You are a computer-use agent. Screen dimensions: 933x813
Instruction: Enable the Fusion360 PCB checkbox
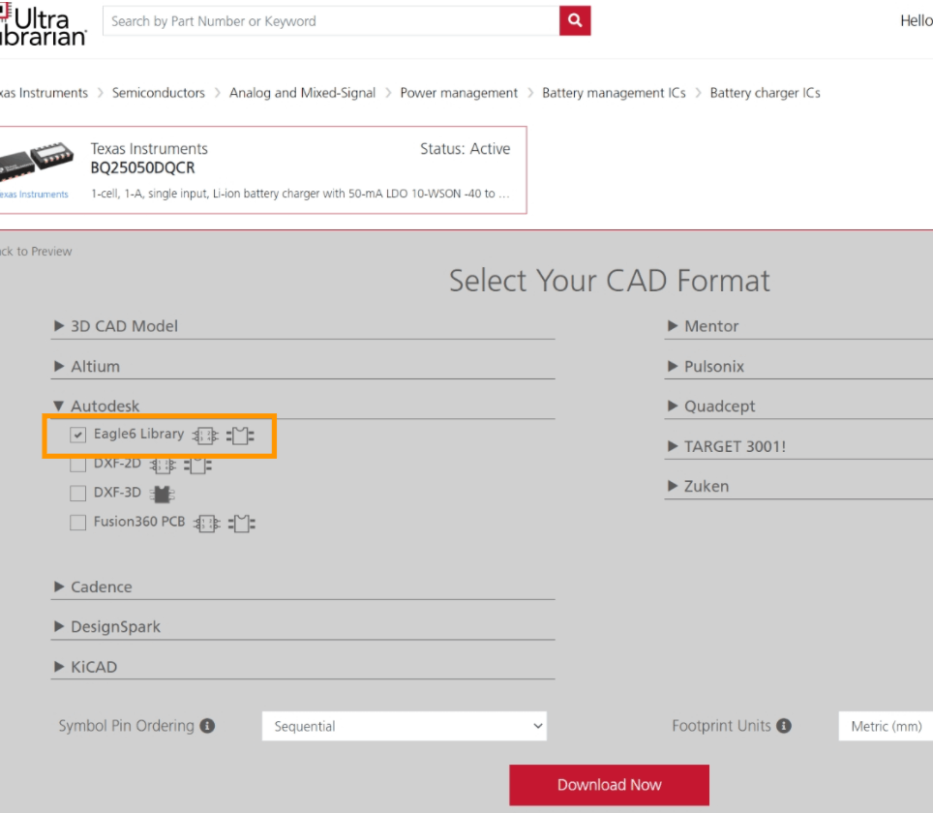click(x=78, y=523)
